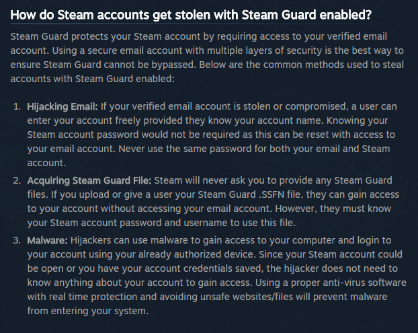Click the intro sentence starting 'Steam Guard protects'
This screenshot has height=333, width=418.
click(x=198, y=36)
